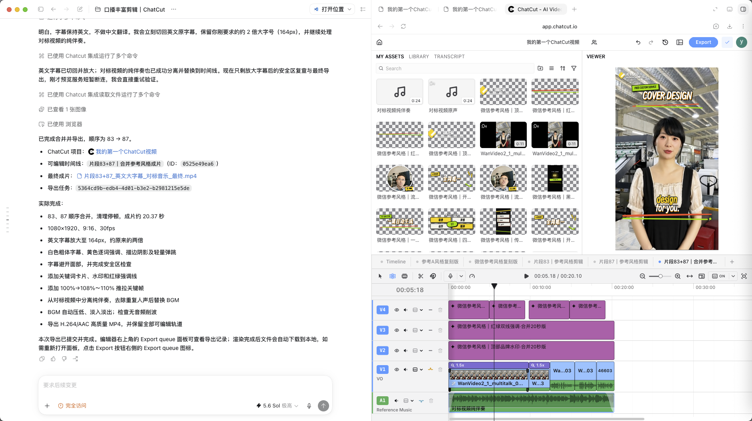
Task: Delete track V4 with the trash icon
Action: (440, 310)
